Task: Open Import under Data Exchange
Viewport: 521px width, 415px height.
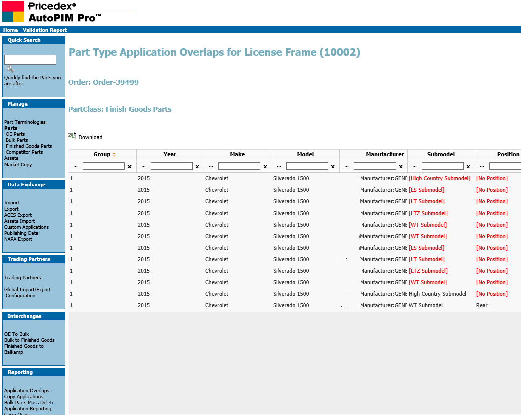Action: click(x=12, y=203)
